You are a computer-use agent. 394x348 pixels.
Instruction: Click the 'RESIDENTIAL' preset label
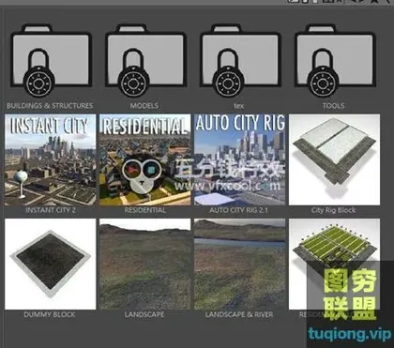point(145,210)
